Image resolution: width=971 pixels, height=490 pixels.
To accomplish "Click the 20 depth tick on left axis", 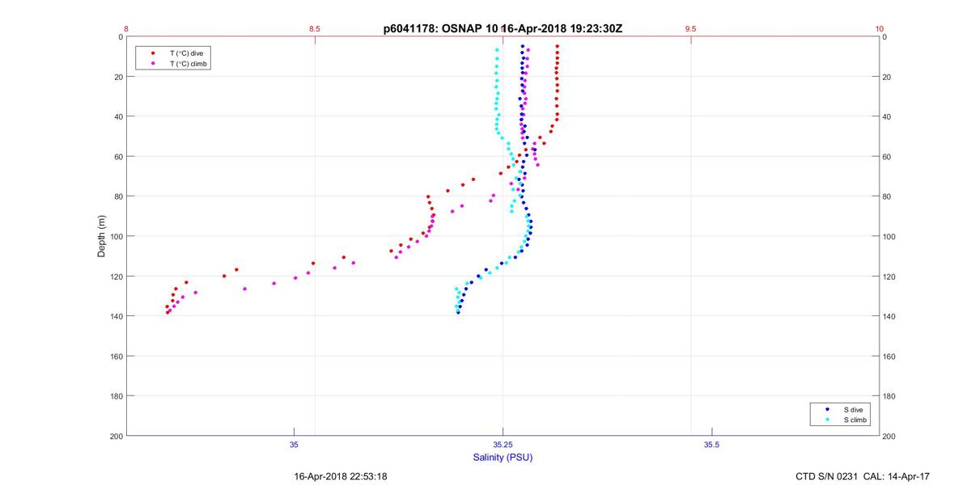I will point(117,77).
